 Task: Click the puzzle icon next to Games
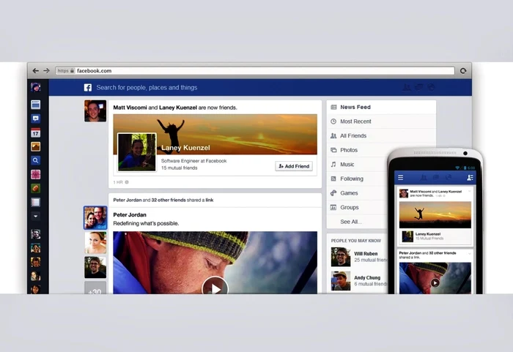(333, 193)
